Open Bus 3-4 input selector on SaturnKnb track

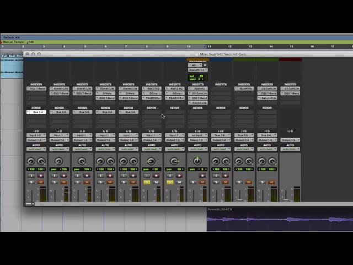pos(267,135)
